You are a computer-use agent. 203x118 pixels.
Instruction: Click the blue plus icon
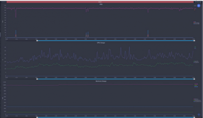[x=199, y=115]
